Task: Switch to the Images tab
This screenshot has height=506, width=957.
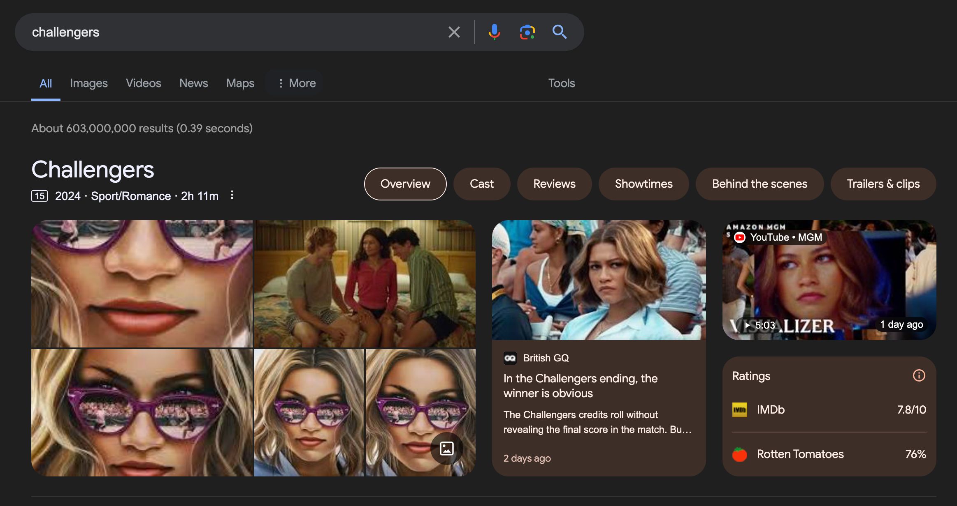Action: (x=89, y=83)
